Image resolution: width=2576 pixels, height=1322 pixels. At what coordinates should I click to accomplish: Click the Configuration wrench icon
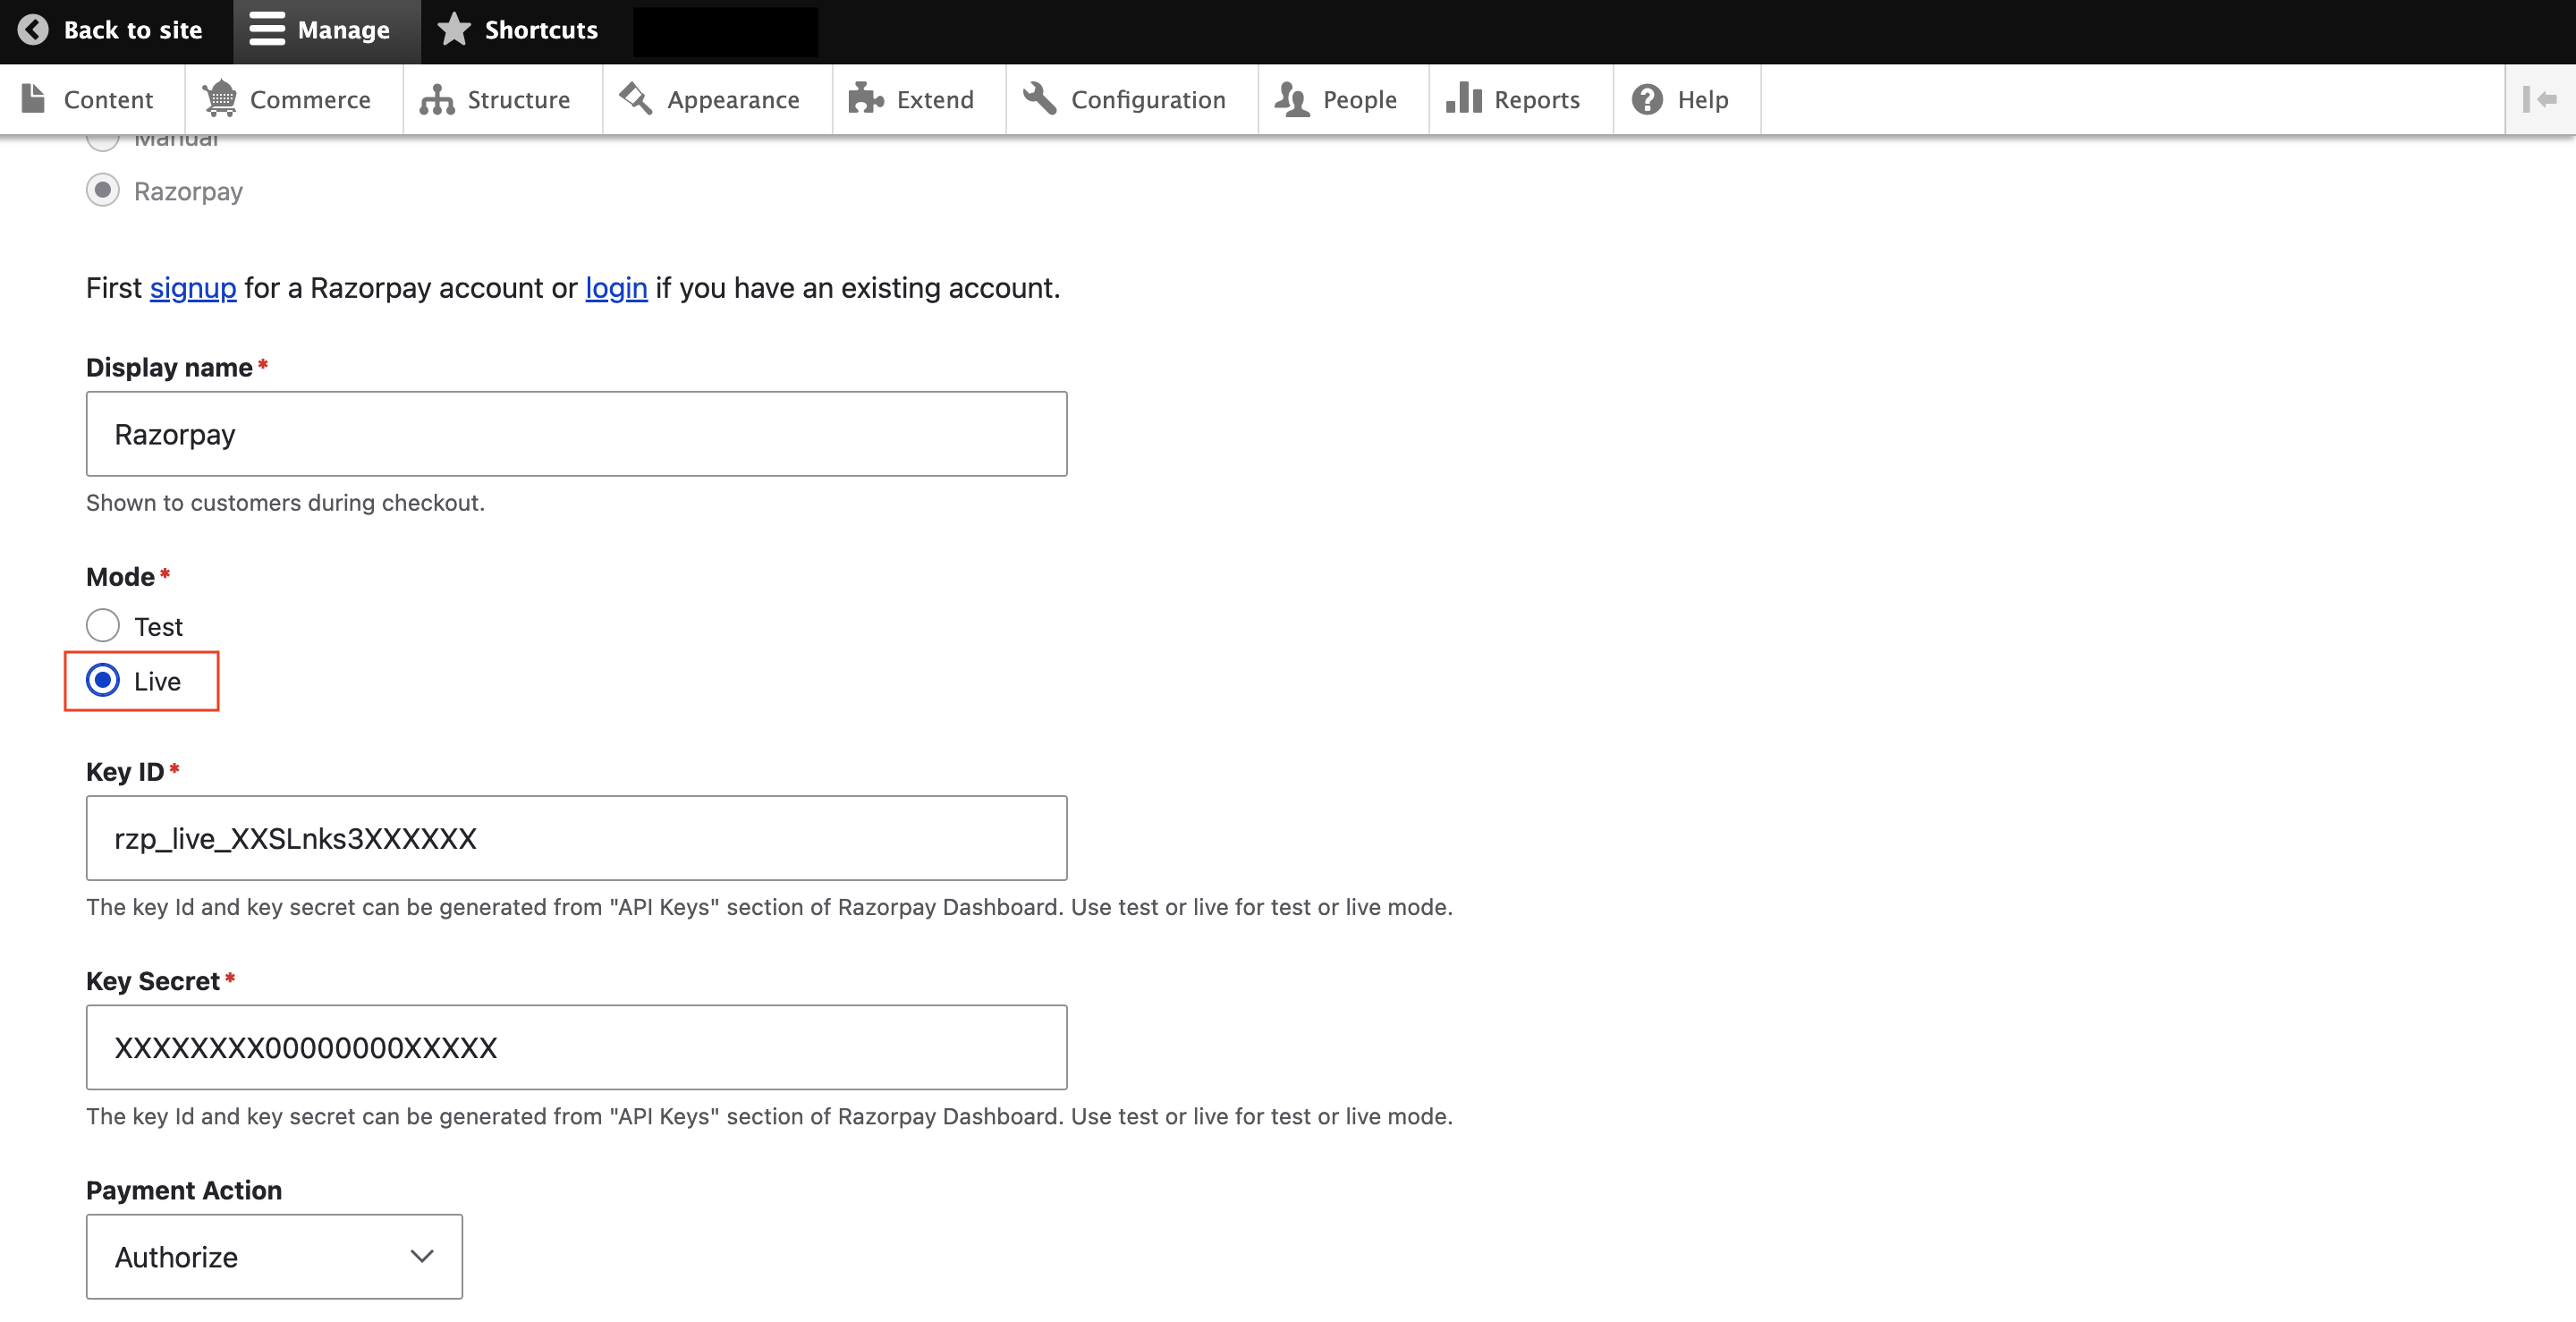(x=1040, y=99)
